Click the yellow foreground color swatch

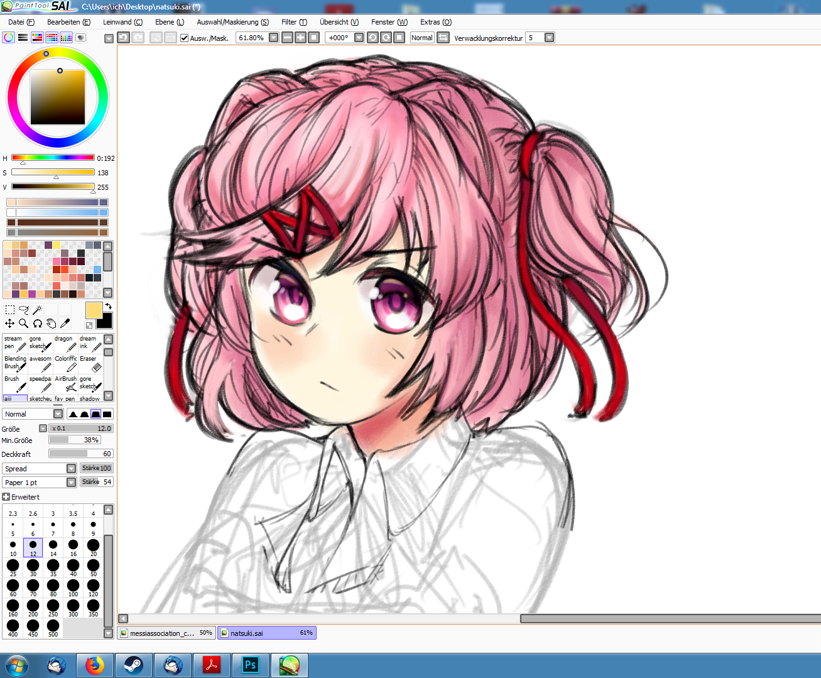tap(94, 310)
